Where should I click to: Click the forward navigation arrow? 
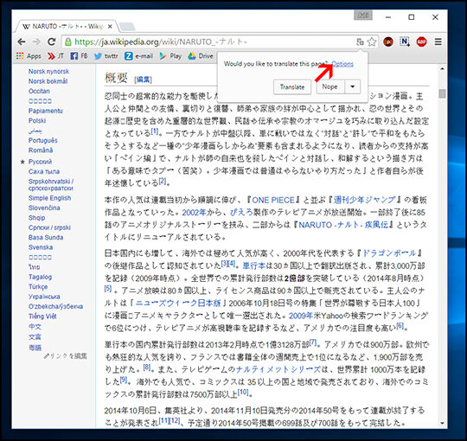click(36, 42)
